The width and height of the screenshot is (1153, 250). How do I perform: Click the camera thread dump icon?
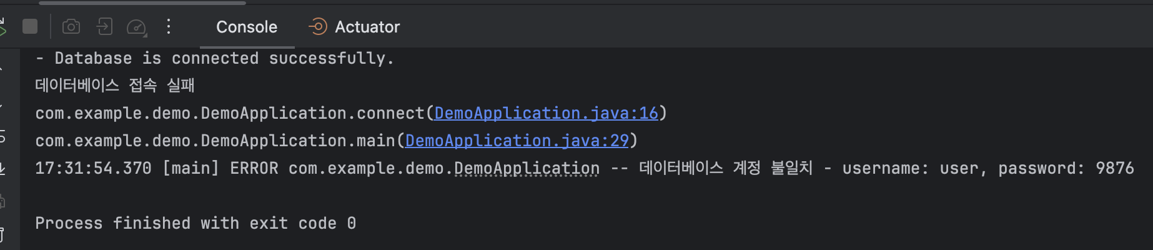[x=71, y=26]
